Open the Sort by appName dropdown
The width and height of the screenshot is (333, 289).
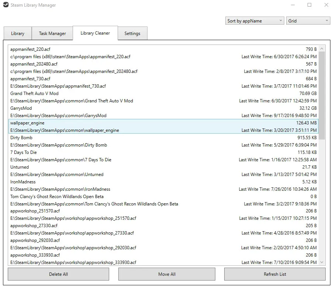[x=254, y=21]
